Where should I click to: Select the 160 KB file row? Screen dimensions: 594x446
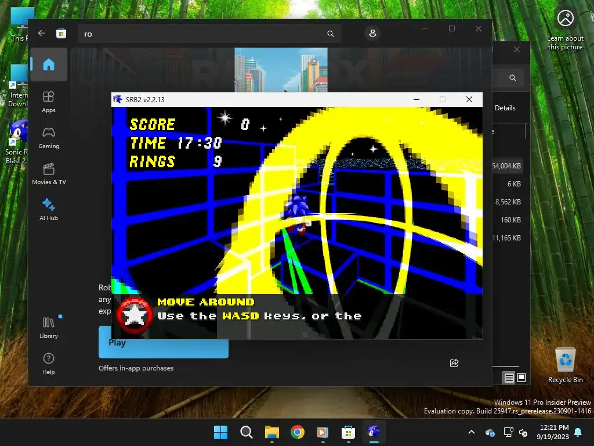507,220
